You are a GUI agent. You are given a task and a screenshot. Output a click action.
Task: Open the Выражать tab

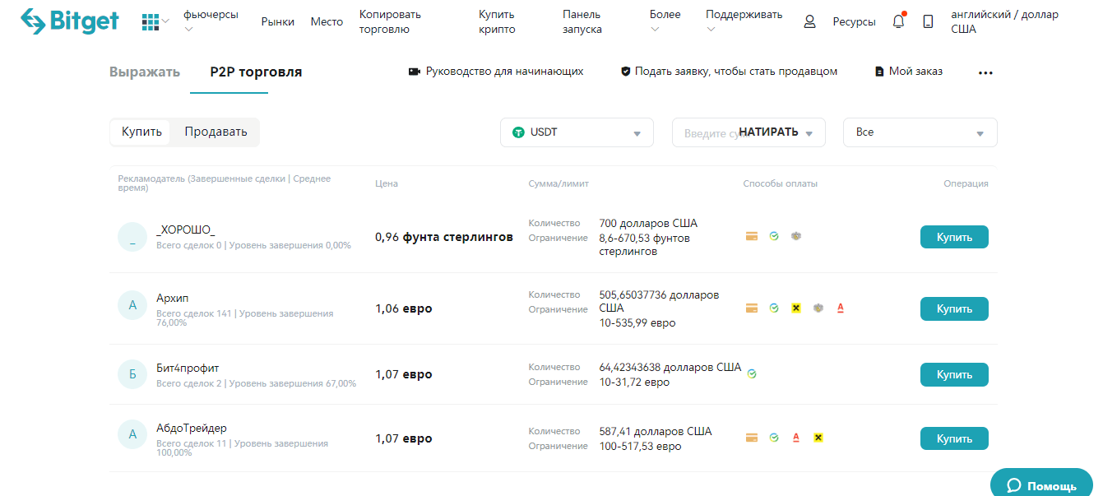[145, 72]
